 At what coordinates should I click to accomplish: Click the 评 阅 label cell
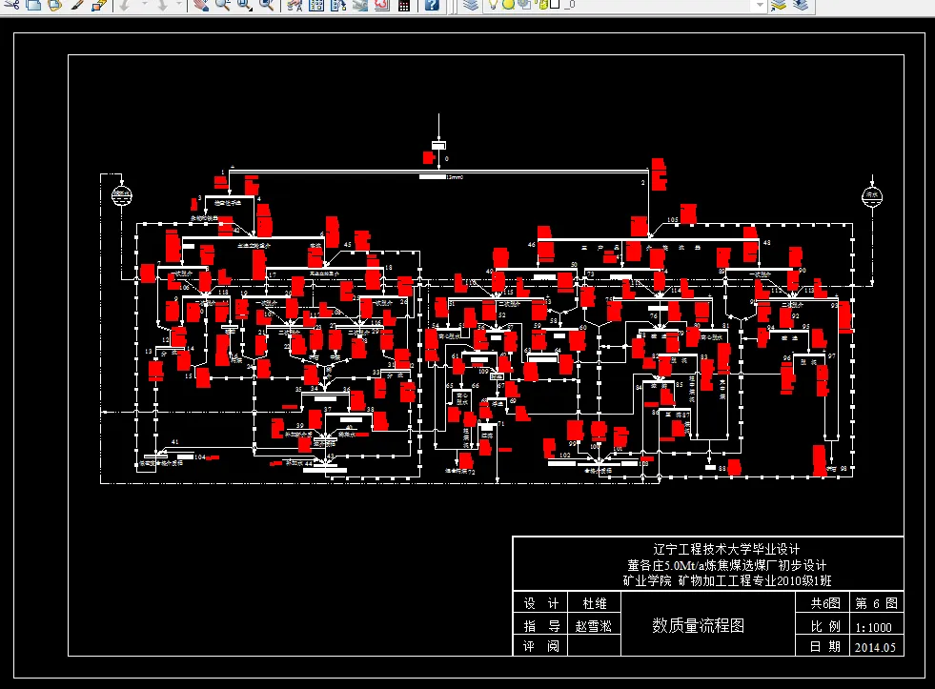(541, 646)
